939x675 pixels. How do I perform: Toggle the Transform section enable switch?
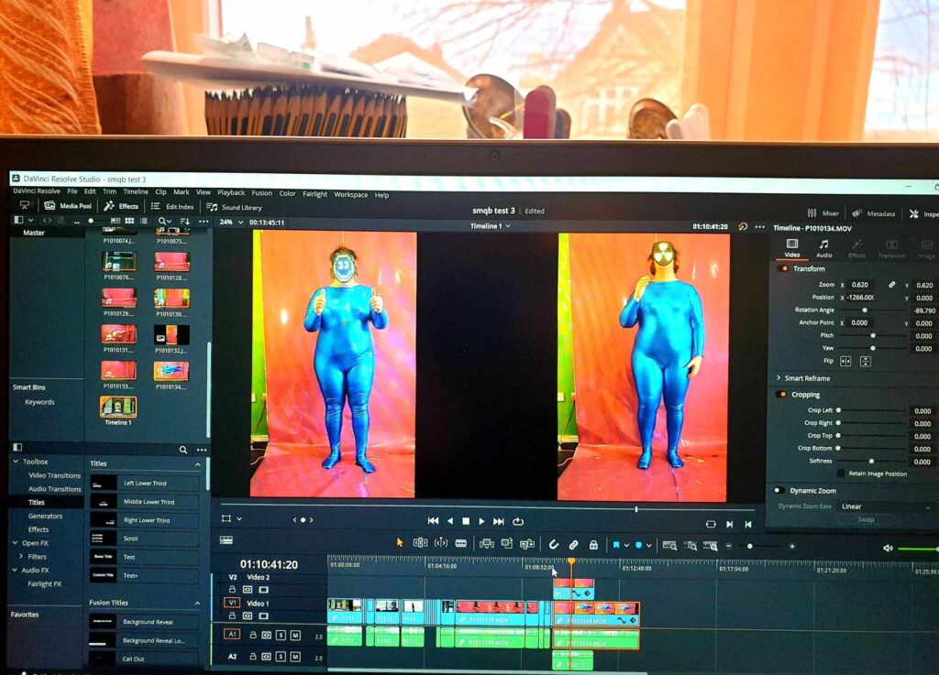coord(783,268)
